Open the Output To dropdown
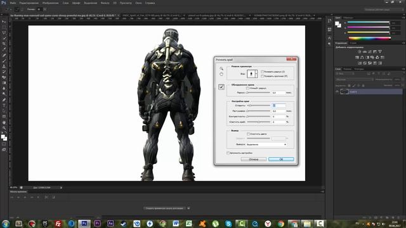The height and width of the screenshot is (228, 406). pyautogui.click(x=266, y=144)
